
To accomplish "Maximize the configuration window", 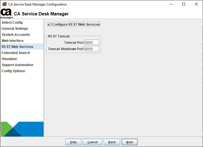I will (x=184, y=4).
